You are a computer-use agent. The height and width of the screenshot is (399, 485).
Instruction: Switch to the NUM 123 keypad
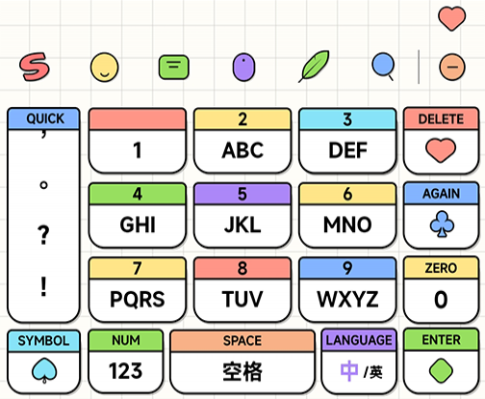click(x=126, y=360)
